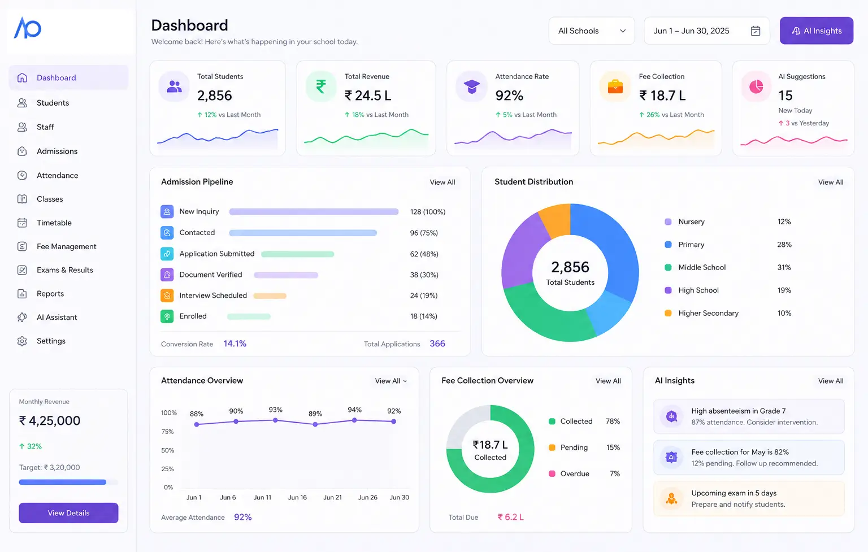The height and width of the screenshot is (552, 868).
Task: Click the High absenteeism insight icon
Action: [x=672, y=416]
